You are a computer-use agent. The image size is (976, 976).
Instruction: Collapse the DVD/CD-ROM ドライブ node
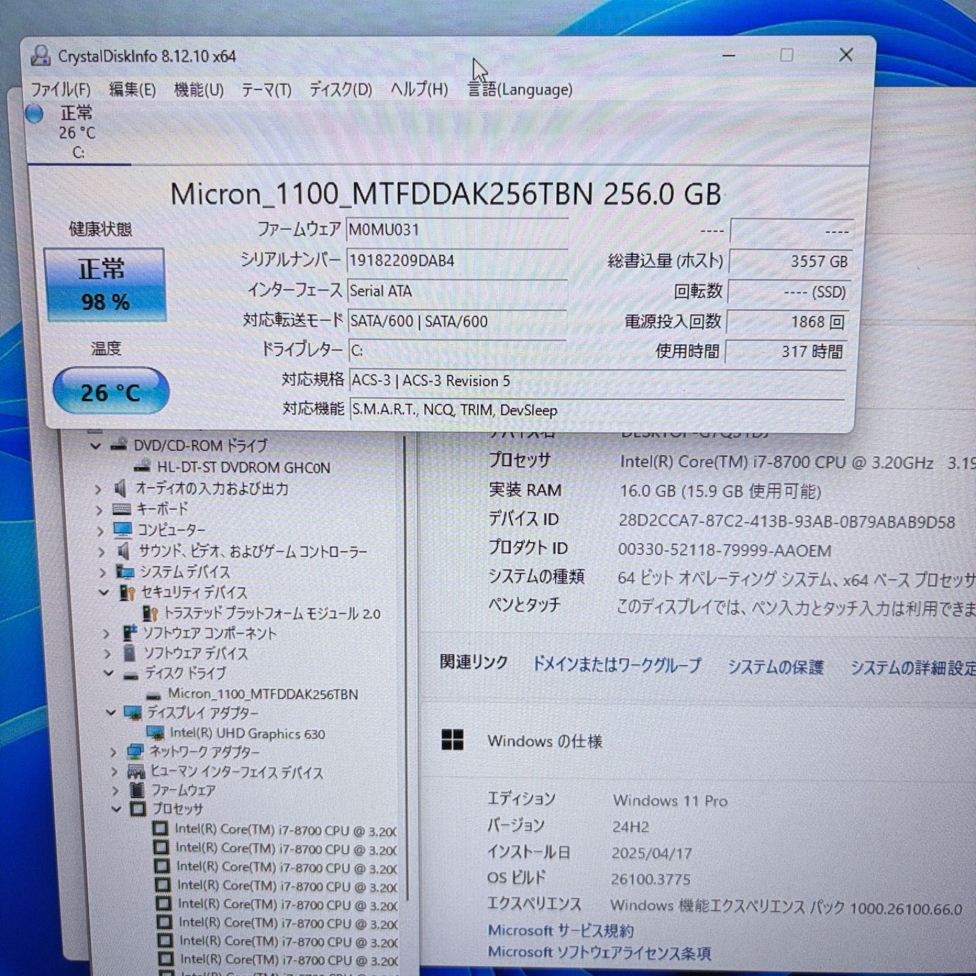coord(95,446)
